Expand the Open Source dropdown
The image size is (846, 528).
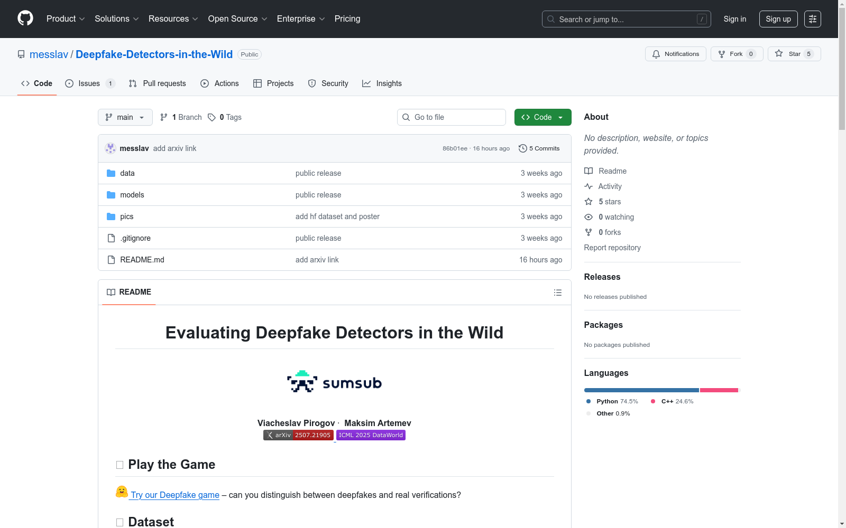pyautogui.click(x=238, y=19)
